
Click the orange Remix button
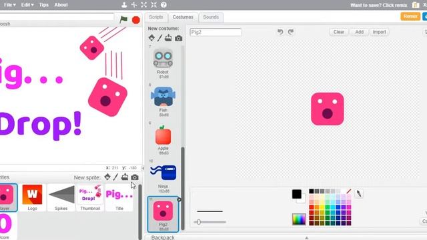point(410,16)
